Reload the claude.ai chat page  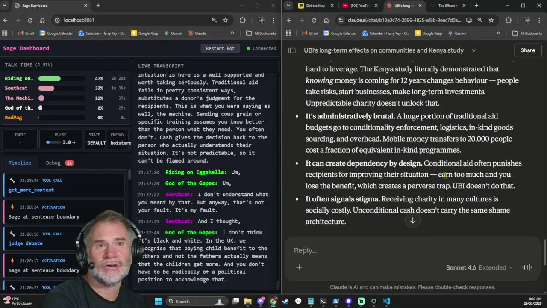click(x=314, y=20)
